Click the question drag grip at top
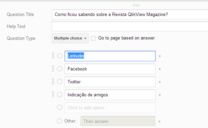208x128 pixels. coord(136,5)
